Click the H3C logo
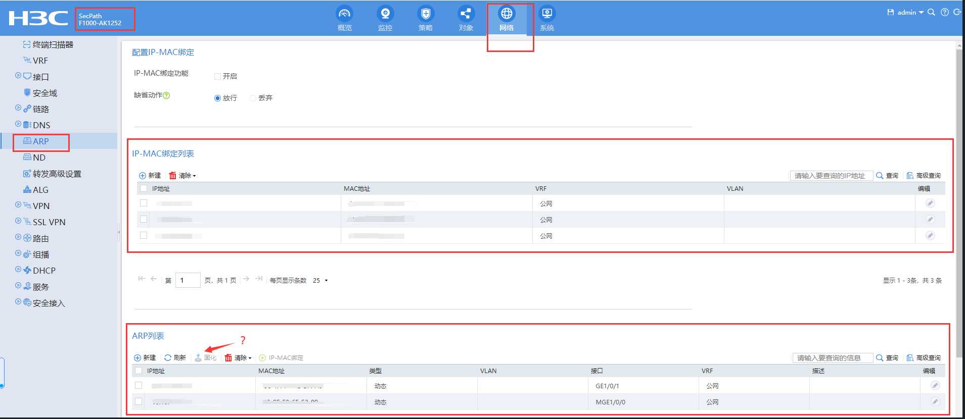Image resolution: width=965 pixels, height=419 pixels. point(38,18)
